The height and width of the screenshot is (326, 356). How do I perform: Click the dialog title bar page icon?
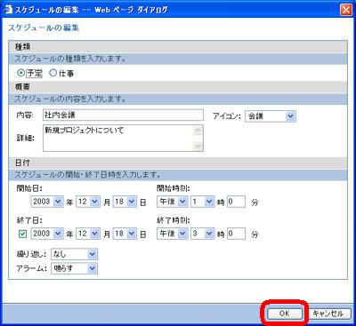tap(8, 10)
